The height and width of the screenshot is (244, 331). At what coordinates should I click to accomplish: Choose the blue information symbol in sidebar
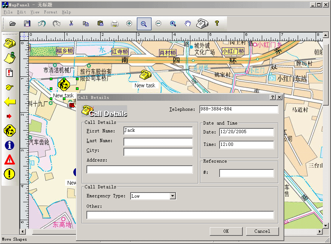(10, 145)
